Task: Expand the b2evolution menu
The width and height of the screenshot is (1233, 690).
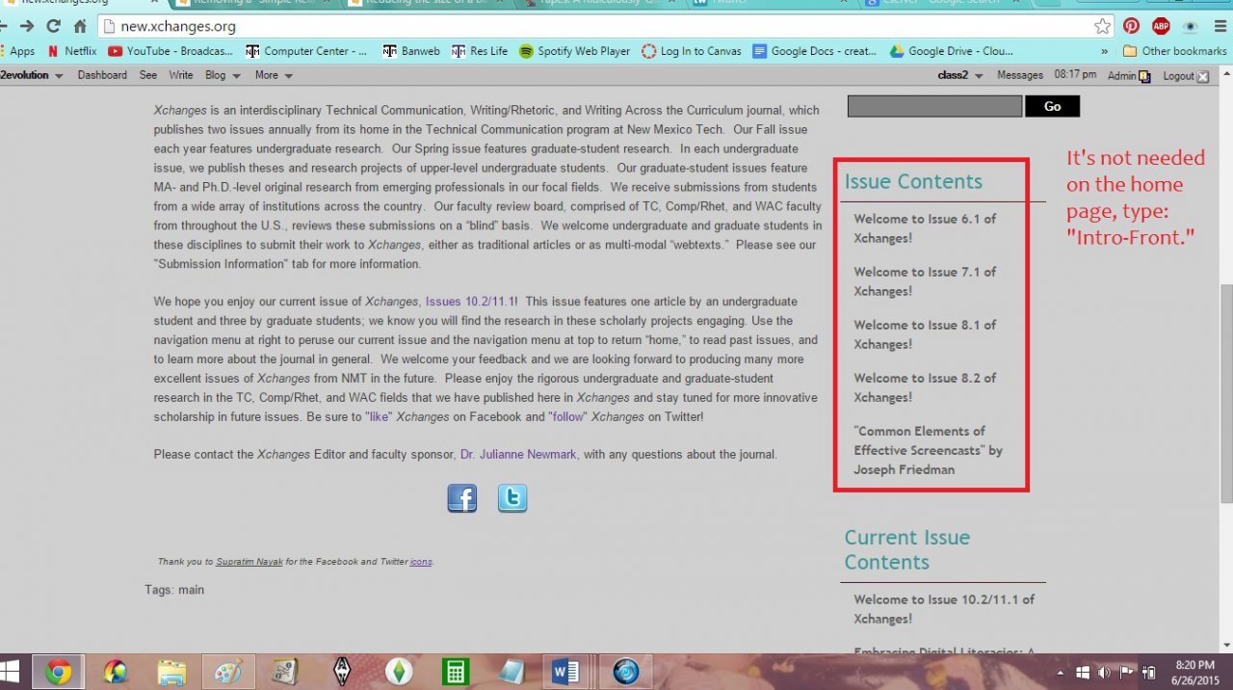Action: click(32, 75)
